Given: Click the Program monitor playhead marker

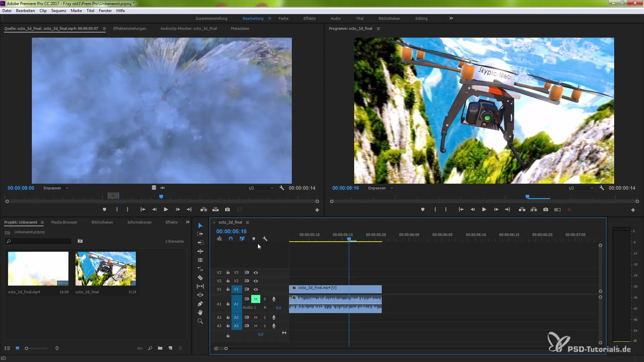Looking at the screenshot, I should (527, 196).
